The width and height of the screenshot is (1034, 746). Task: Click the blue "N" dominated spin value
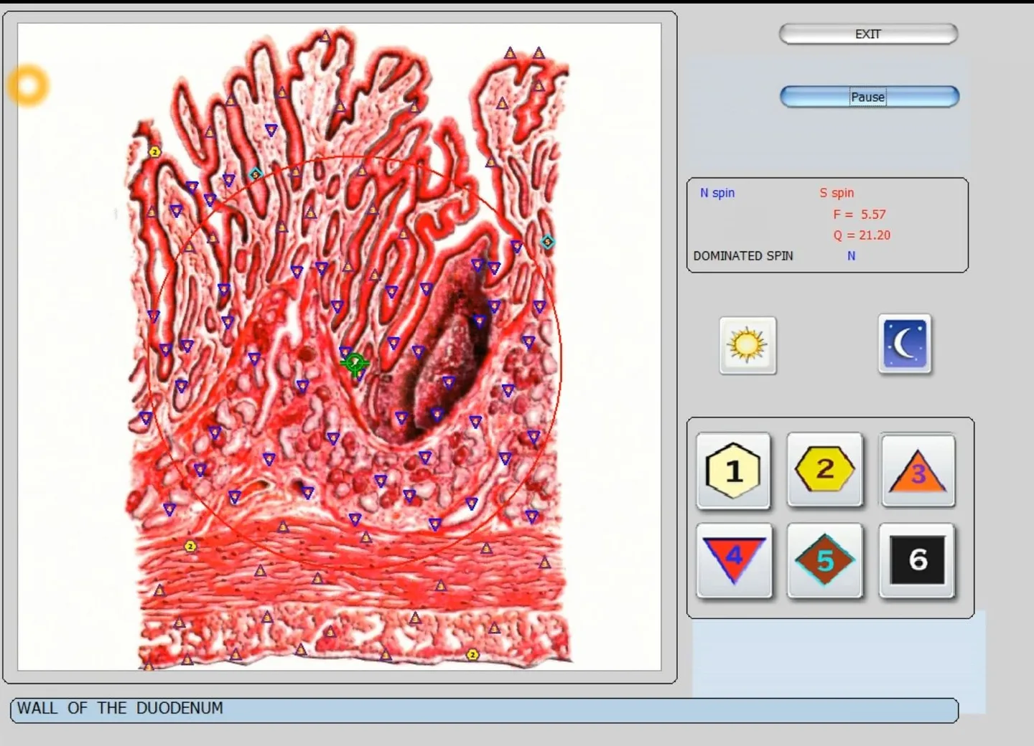click(x=851, y=256)
